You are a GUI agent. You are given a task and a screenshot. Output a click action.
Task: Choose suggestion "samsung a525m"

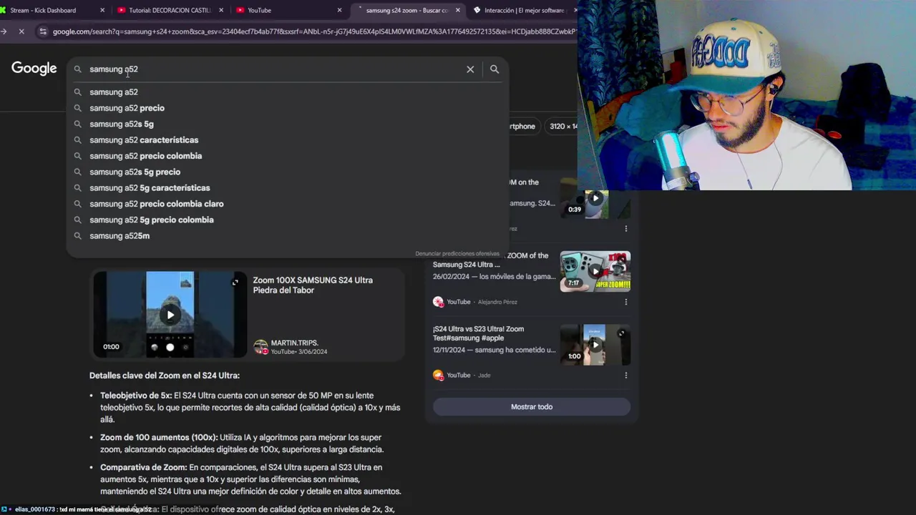click(120, 236)
